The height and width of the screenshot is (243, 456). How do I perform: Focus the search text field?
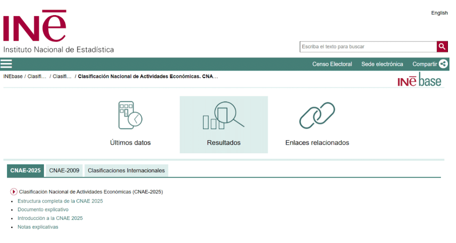[368, 46]
